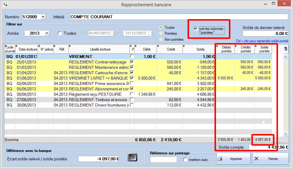Sort using the Crédit column arrows
Image resolution: width=293 pixels, height=169 pixels.
click(x=158, y=46)
